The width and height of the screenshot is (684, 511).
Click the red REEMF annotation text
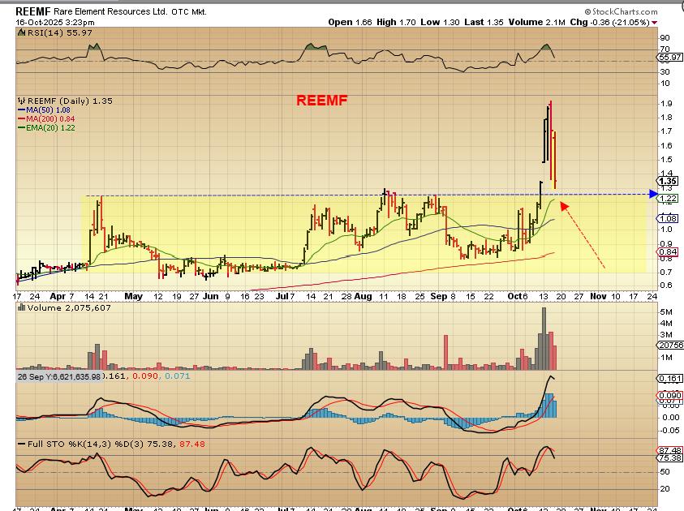click(321, 101)
